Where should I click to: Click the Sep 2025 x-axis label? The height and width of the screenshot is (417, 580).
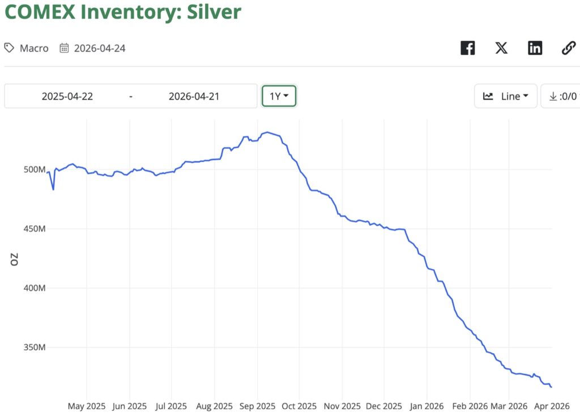tap(258, 406)
